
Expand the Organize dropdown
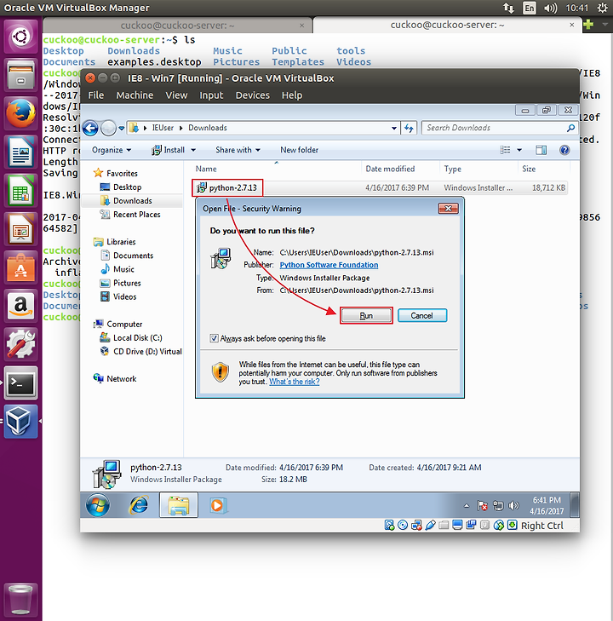click(x=112, y=150)
